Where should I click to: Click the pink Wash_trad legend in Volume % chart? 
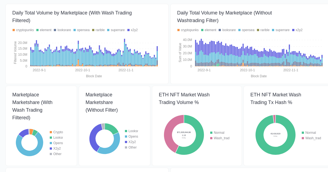[211, 138]
